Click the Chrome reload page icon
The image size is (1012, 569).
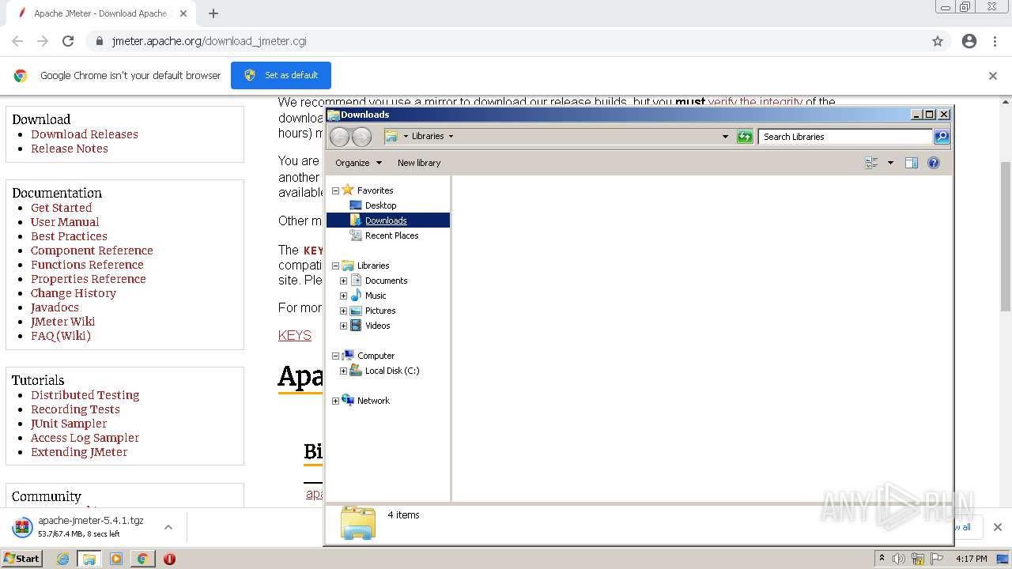[68, 41]
